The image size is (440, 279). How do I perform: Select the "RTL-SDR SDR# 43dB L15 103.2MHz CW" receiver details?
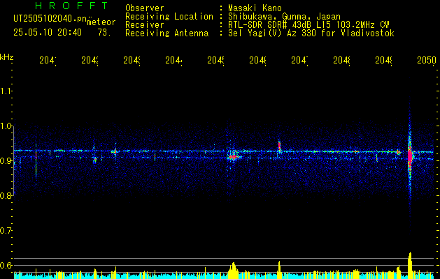click(x=308, y=25)
